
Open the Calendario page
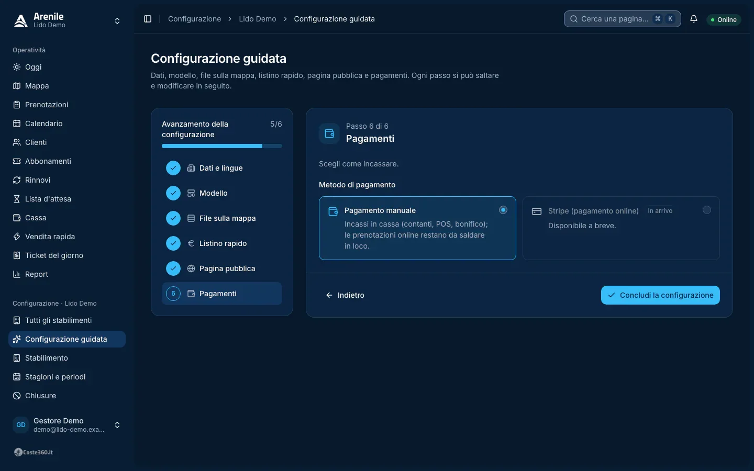67,124
